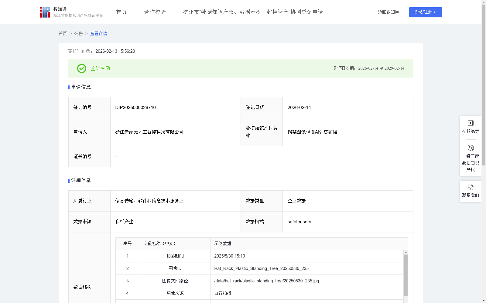Image resolution: width=486 pixels, height=303 pixels.
Task: Click the 公告 breadcrumb link
Action: pos(78,34)
